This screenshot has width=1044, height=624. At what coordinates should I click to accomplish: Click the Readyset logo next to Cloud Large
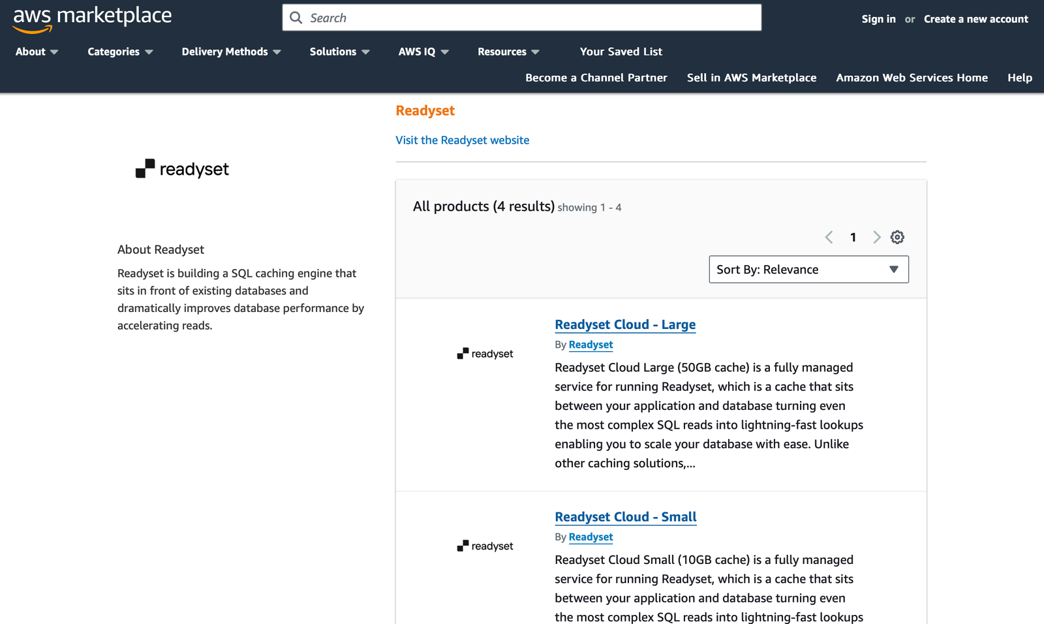point(485,353)
